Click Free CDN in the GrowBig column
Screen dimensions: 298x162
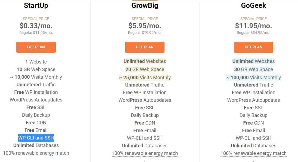click(x=145, y=123)
